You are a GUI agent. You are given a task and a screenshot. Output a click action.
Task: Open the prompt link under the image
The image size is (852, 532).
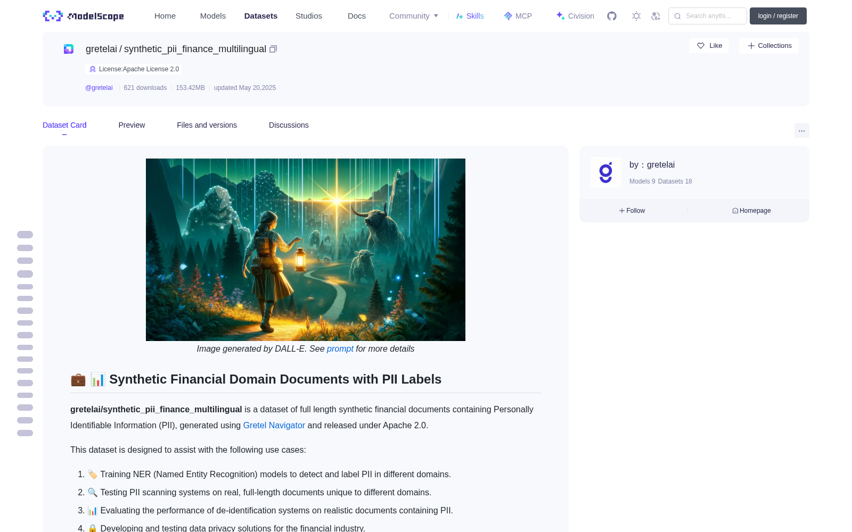(340, 349)
